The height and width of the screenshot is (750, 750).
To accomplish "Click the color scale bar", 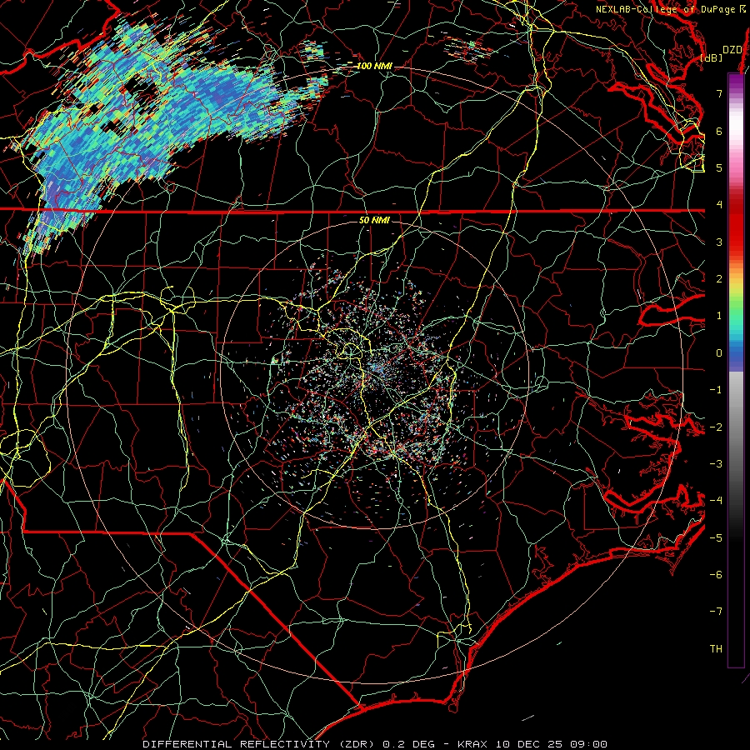I will (736, 370).
